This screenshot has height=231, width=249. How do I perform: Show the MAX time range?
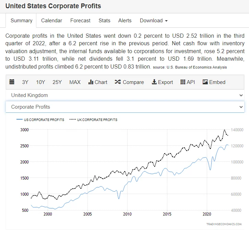tap(75, 82)
